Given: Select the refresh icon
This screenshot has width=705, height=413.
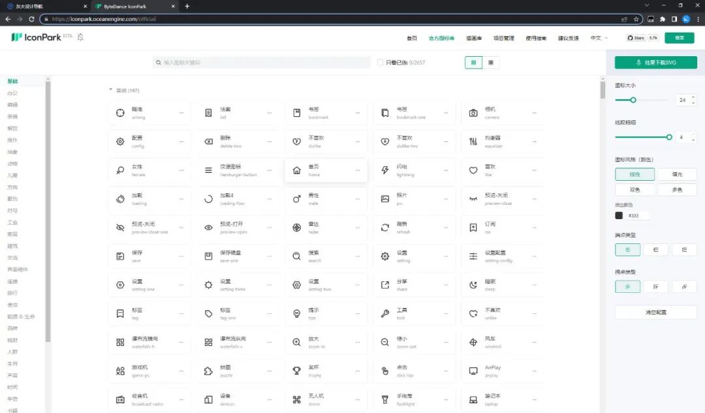Looking at the screenshot, I should click(x=385, y=228).
